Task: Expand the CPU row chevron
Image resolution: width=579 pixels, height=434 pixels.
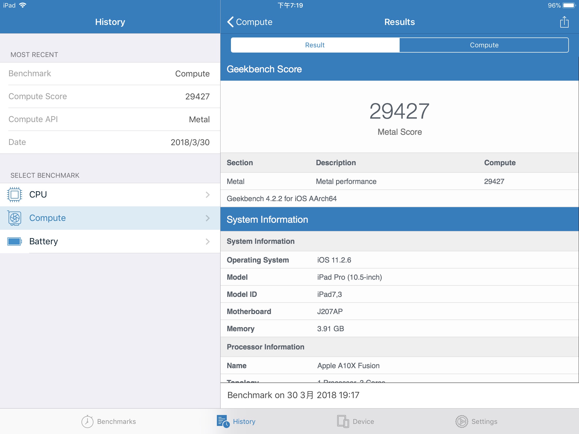Action: point(207,195)
